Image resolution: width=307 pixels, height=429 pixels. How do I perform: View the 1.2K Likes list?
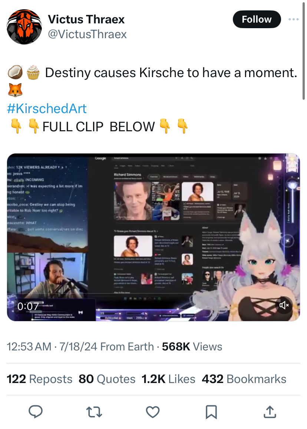[x=168, y=379]
